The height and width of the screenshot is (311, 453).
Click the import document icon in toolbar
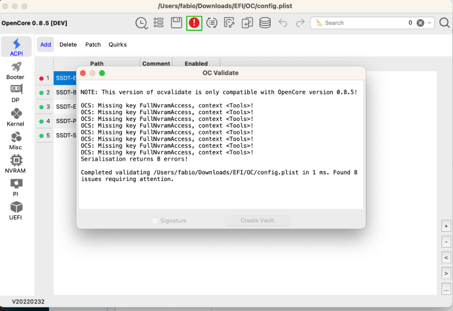[247, 23]
